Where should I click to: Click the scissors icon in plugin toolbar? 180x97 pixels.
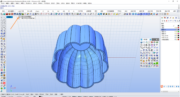(x=25, y=14)
